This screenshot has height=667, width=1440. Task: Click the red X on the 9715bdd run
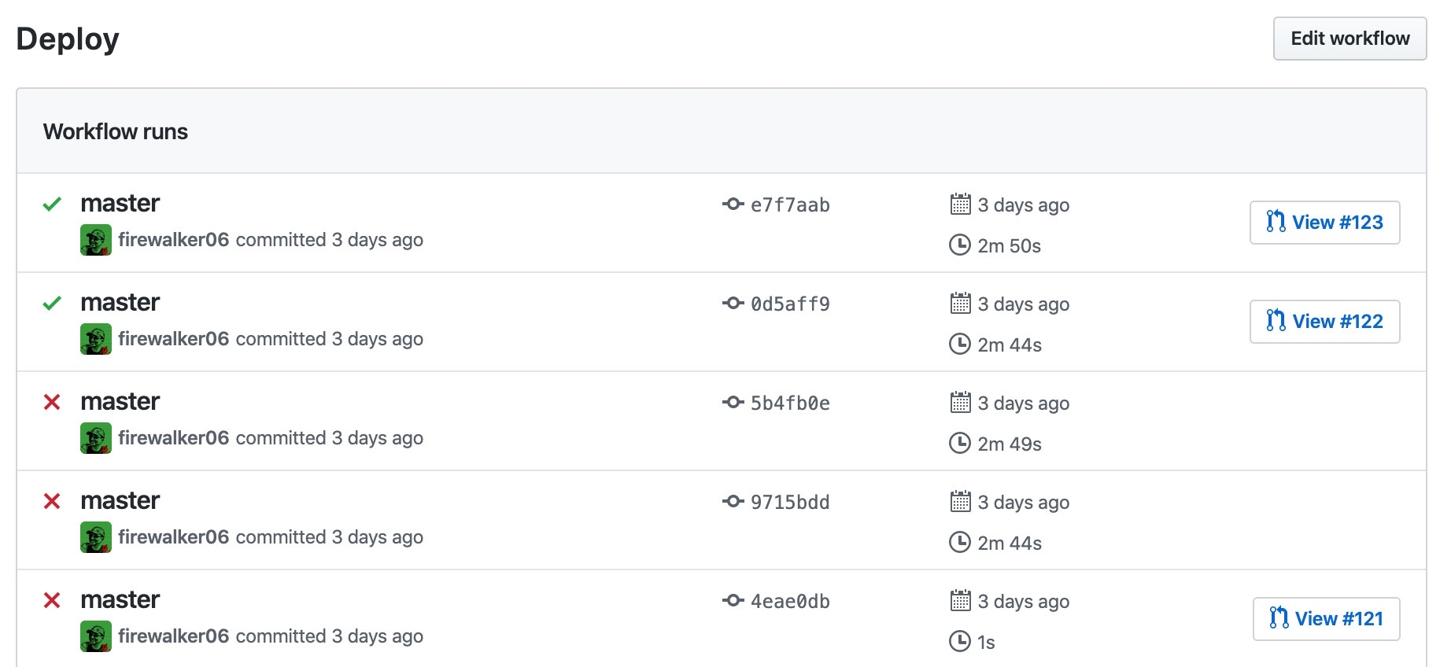tap(52, 502)
